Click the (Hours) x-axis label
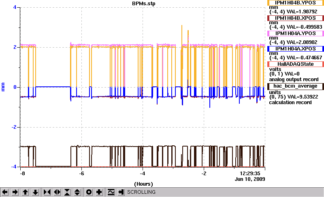Screen dimensions: 324x197 [x=144, y=184]
